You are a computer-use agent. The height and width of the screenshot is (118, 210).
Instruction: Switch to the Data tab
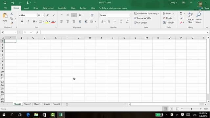(x=73, y=8)
